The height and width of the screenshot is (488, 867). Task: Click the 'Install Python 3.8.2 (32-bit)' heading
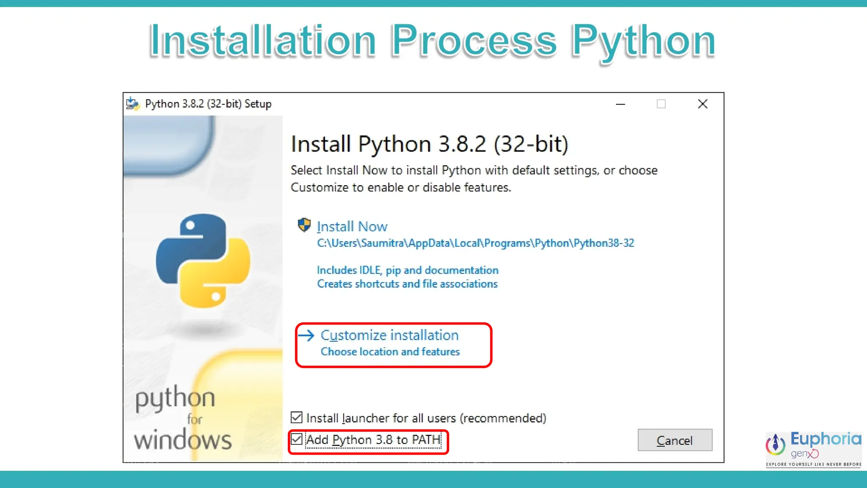[x=429, y=144]
